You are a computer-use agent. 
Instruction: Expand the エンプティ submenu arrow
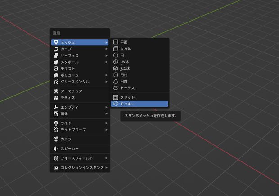(106, 107)
